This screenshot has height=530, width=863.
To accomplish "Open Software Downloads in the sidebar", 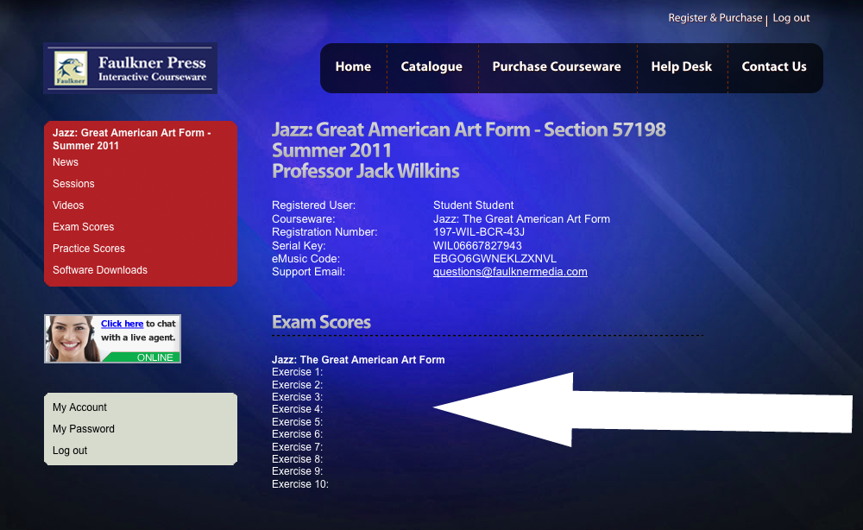I will tap(100, 270).
